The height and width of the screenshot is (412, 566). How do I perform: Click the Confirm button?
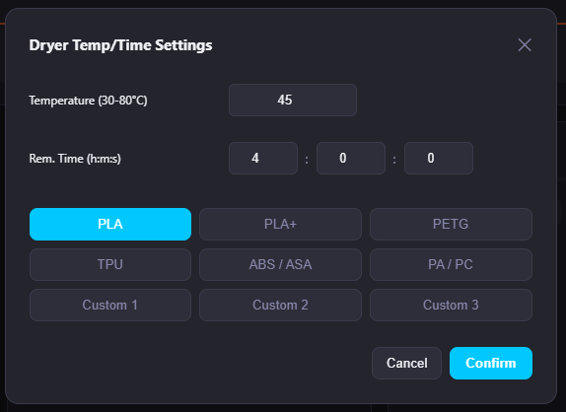coord(491,363)
